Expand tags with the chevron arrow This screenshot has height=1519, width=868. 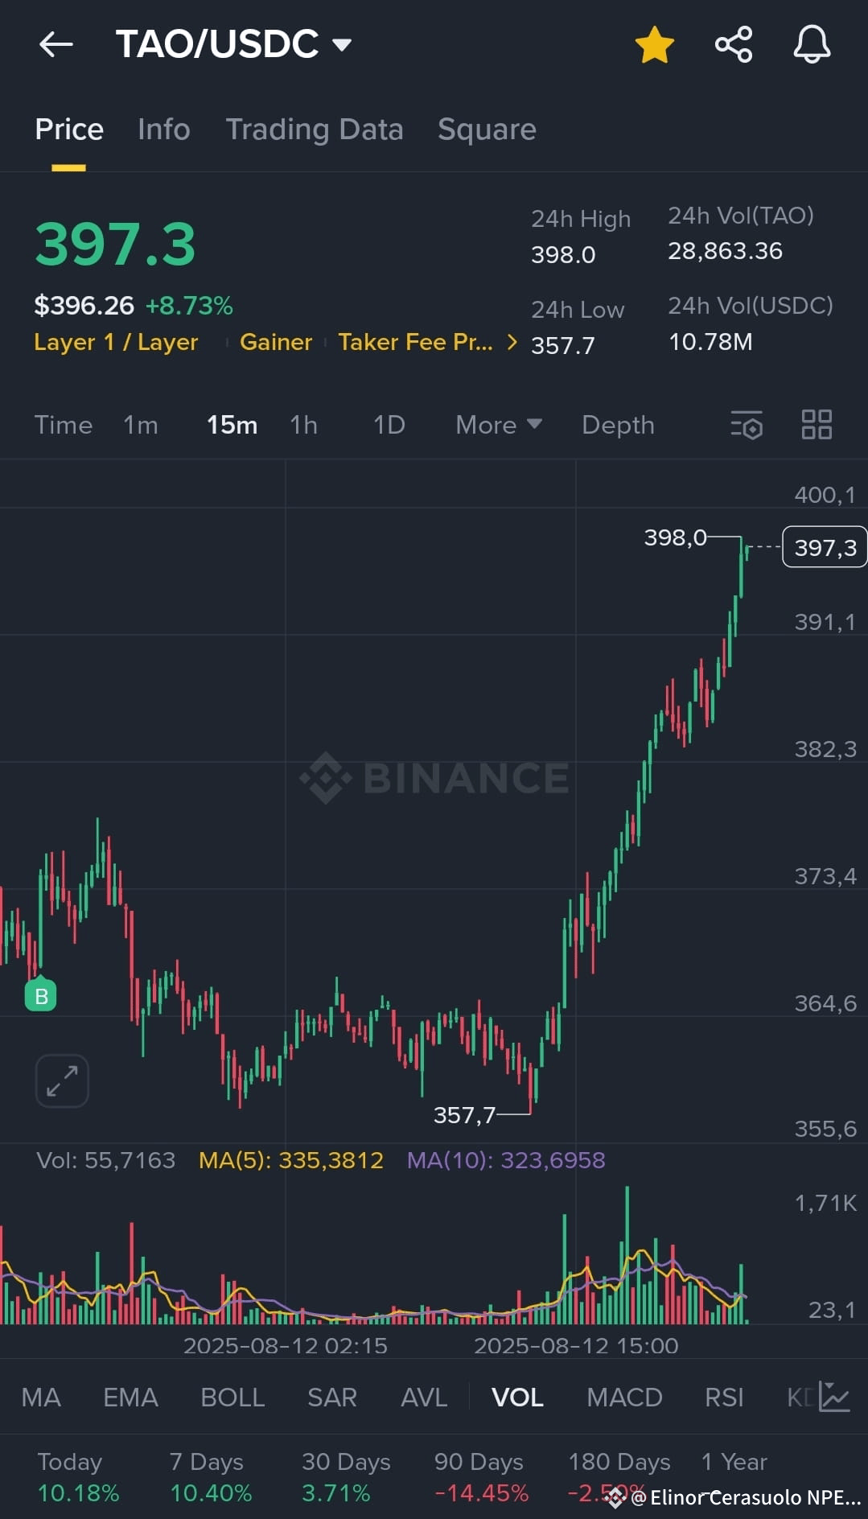coord(512,342)
